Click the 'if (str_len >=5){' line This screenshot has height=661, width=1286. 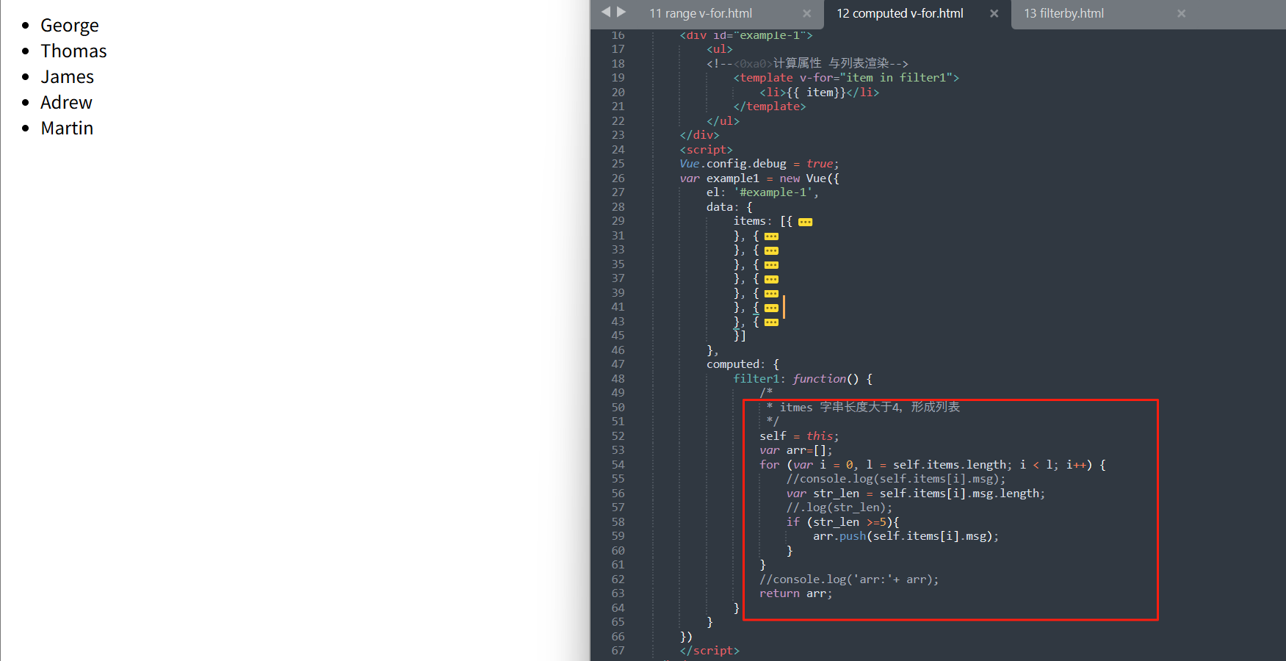click(x=842, y=522)
